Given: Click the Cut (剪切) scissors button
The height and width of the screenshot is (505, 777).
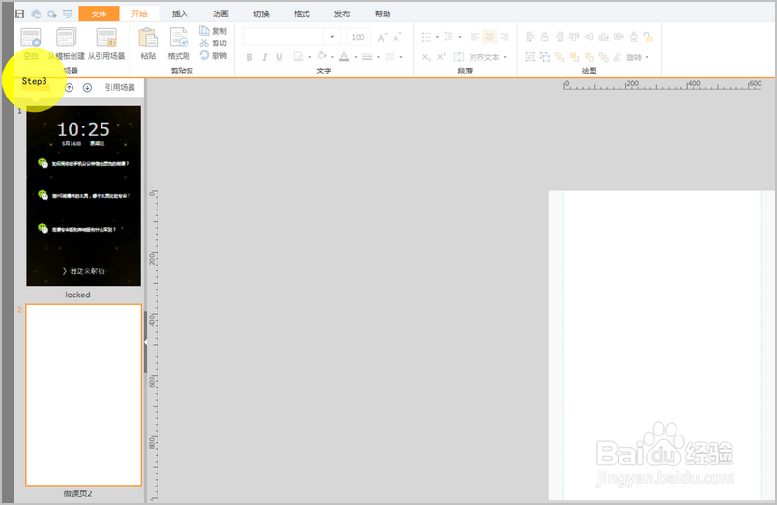Looking at the screenshot, I should pos(213,43).
